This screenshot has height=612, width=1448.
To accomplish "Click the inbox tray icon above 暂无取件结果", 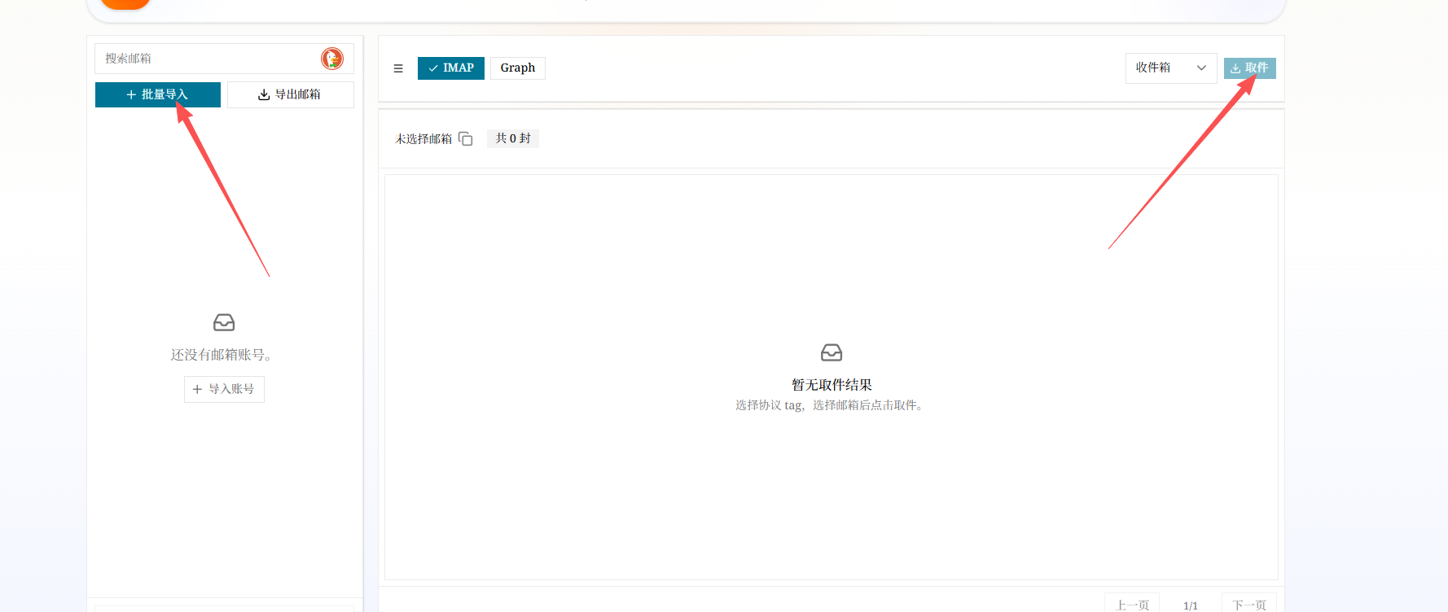I will pos(832,352).
